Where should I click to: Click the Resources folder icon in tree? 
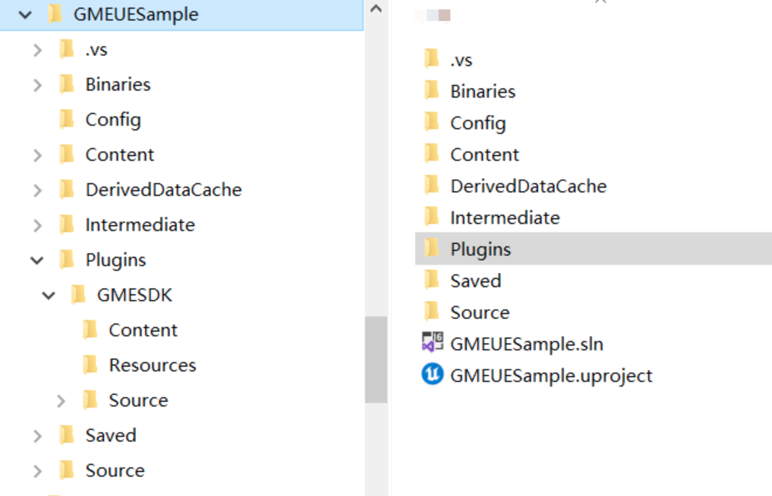[90, 365]
